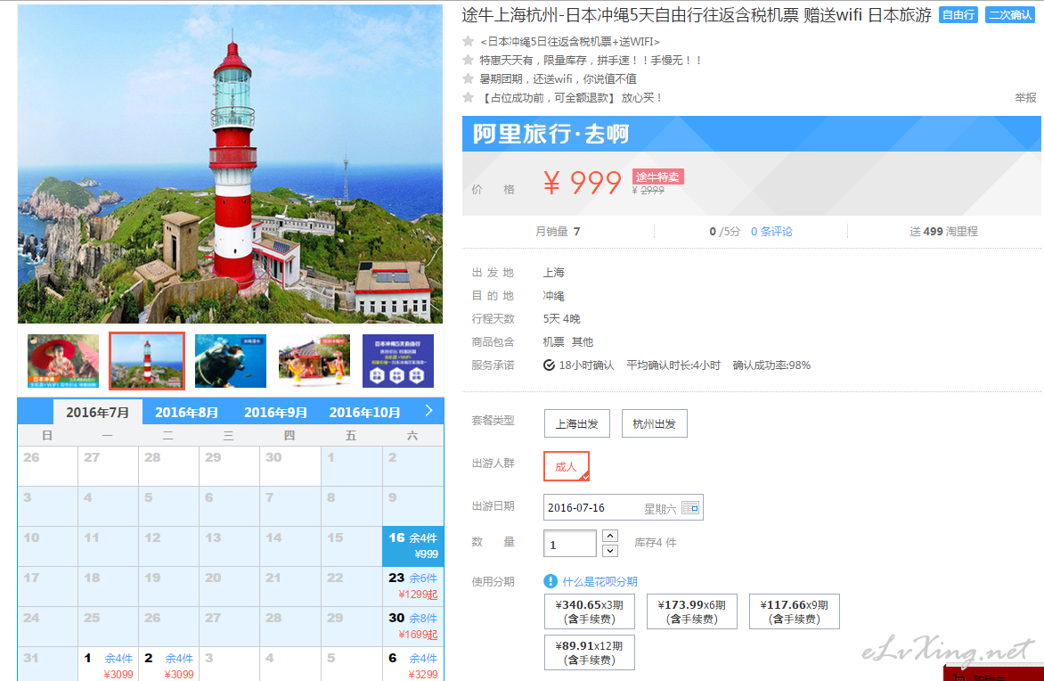Screen dimensions: 1044x681
Task: Click the 确认成功率:98% text
Action: click(771, 365)
